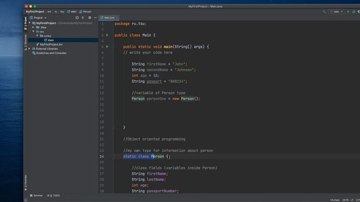
Task: Open the TODO tool window
Action: click(53, 196)
